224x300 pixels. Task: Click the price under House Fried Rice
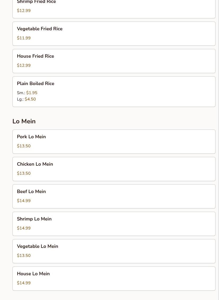[x=24, y=65]
